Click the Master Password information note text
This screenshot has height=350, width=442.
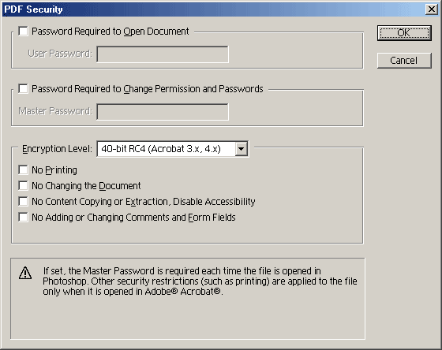200,281
